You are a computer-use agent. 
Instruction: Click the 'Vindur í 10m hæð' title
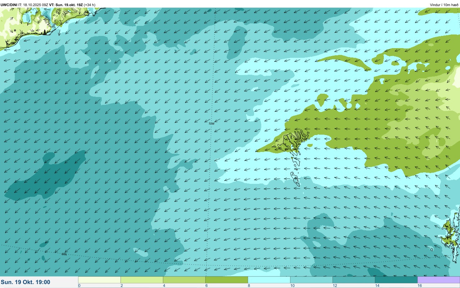443,5
